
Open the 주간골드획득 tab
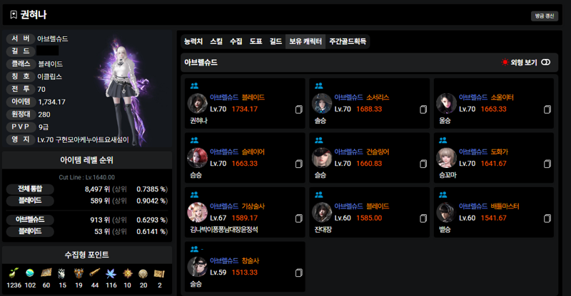tap(348, 41)
